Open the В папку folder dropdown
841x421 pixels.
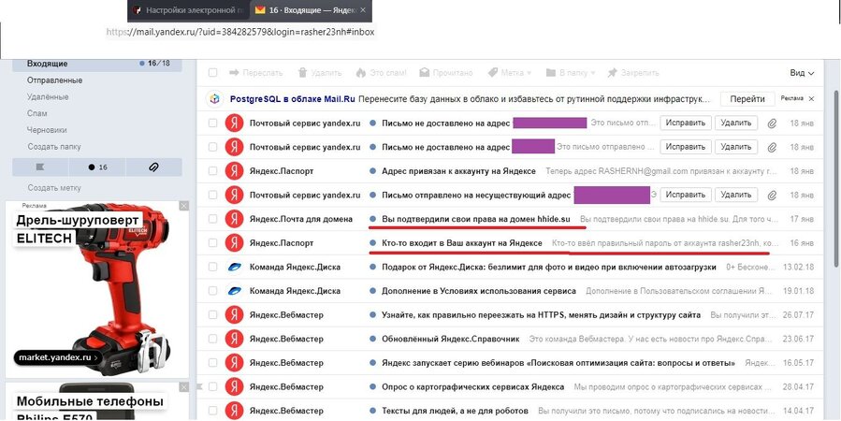pos(568,72)
